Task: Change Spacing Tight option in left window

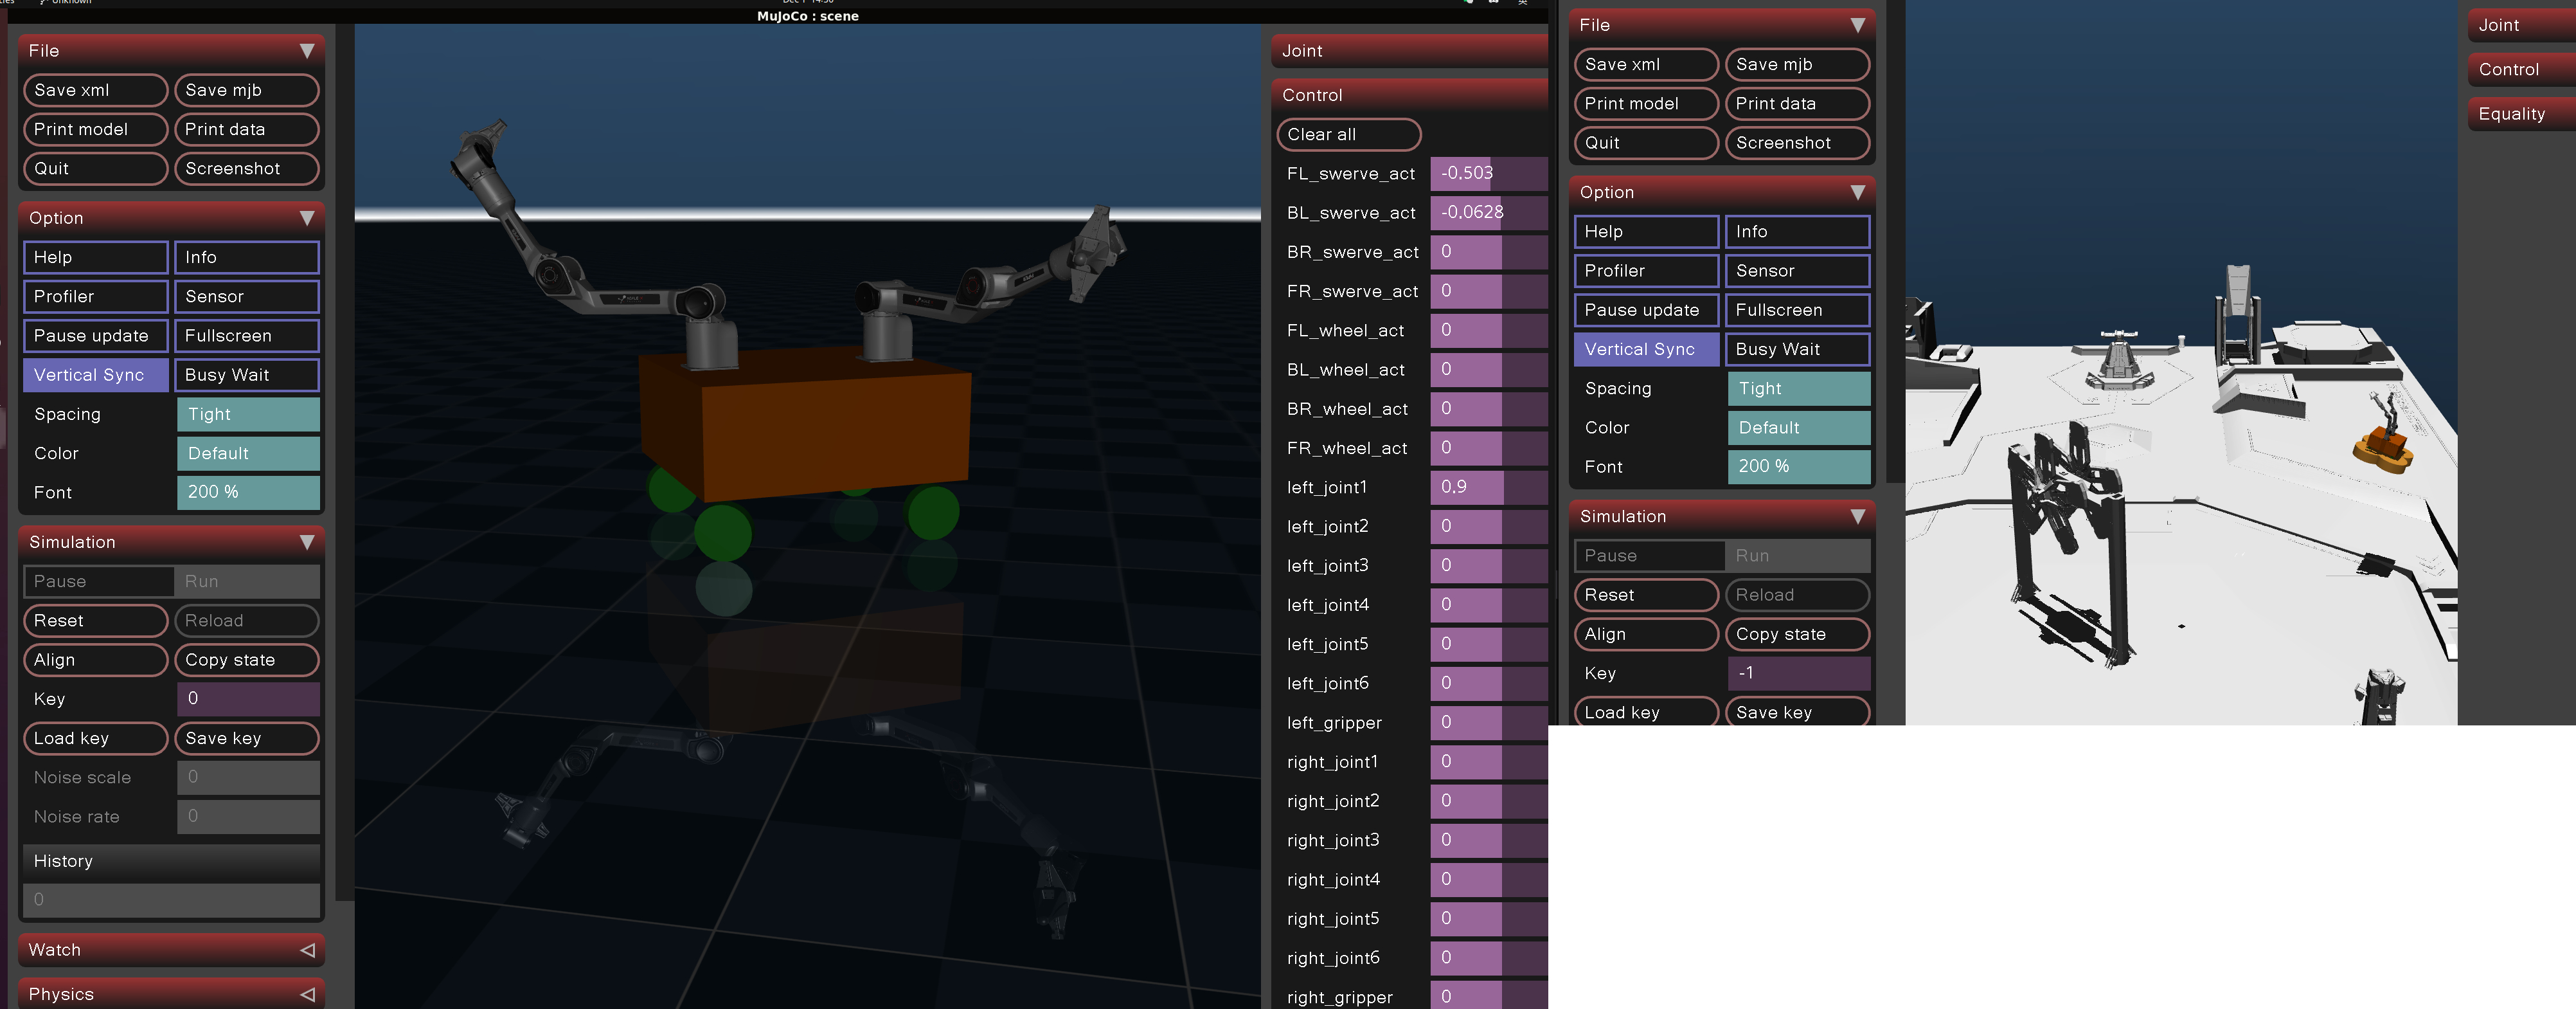Action: (248, 414)
